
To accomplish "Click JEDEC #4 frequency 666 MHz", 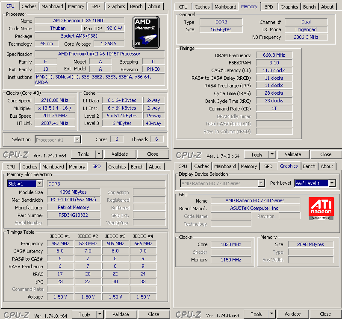I will [x=143, y=244].
